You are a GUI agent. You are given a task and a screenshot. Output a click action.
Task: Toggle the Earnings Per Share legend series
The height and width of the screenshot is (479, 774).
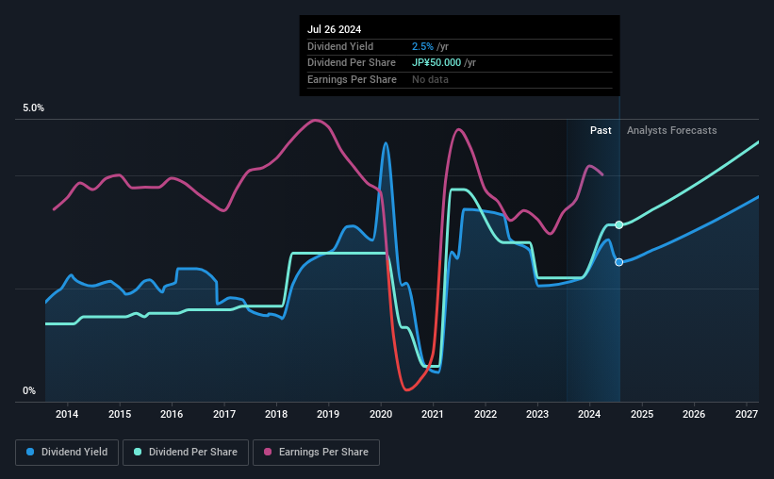[x=316, y=453]
